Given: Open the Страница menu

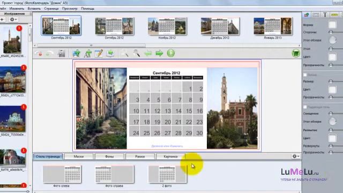Looking at the screenshot, I should click(x=51, y=9).
